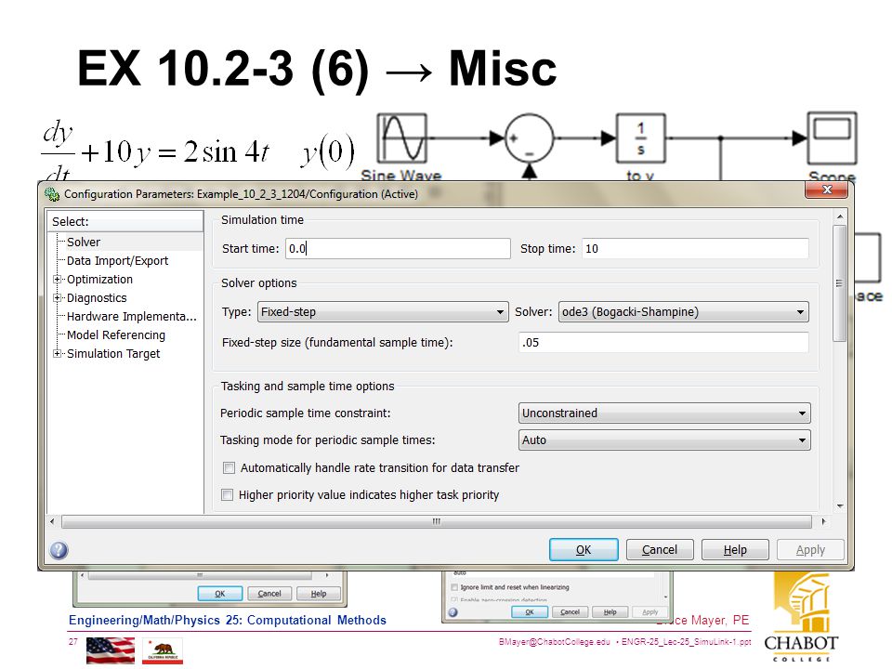Select Optimization category
The height and width of the screenshot is (669, 892).
pos(99,280)
